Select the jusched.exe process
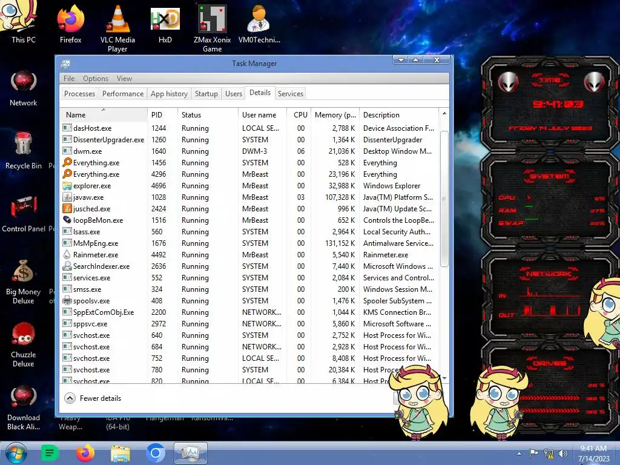Viewport: 620px width, 465px height. 249,208
